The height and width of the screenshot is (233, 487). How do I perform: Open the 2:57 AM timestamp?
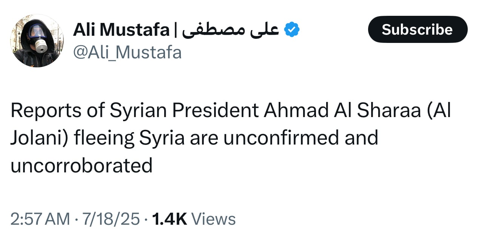tap(40, 219)
